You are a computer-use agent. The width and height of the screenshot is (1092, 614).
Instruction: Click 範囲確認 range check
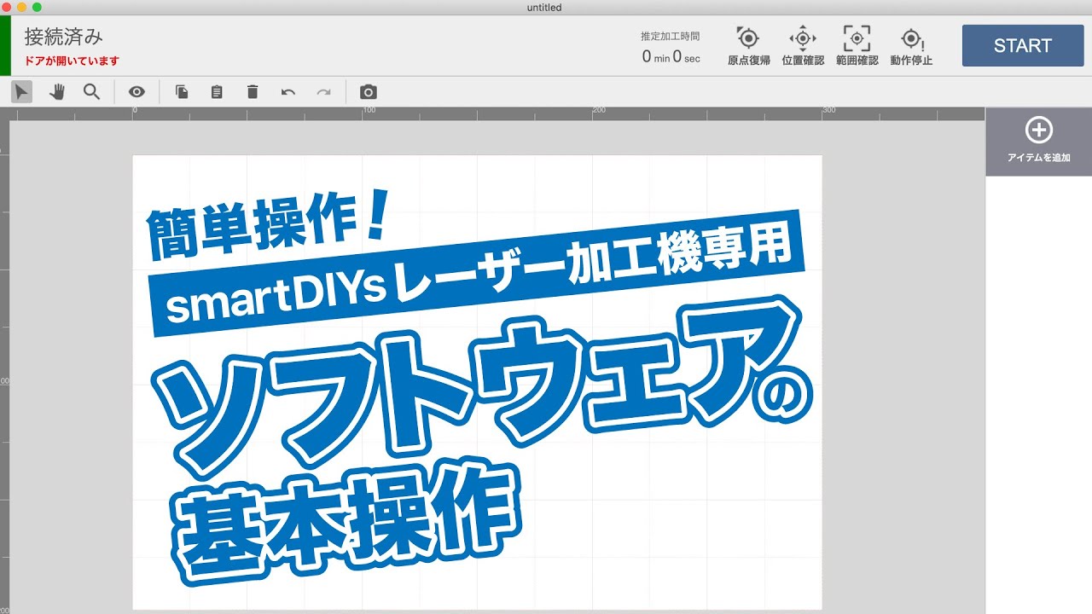pos(857,46)
